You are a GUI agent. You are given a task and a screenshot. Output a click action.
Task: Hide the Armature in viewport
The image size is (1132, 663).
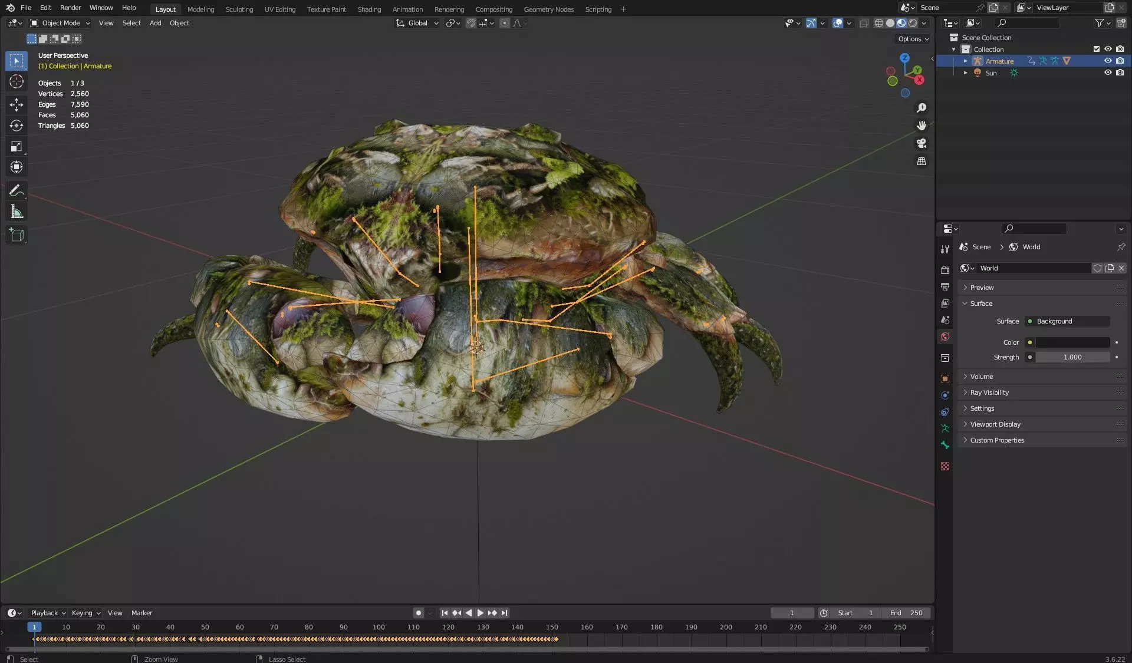click(1108, 61)
